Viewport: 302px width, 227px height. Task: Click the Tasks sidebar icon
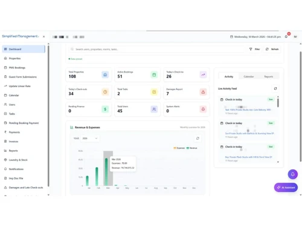(5, 114)
